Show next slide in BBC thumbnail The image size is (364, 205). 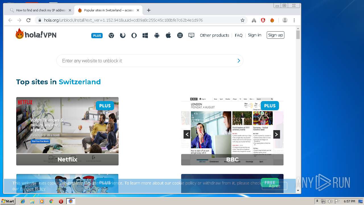click(x=277, y=134)
